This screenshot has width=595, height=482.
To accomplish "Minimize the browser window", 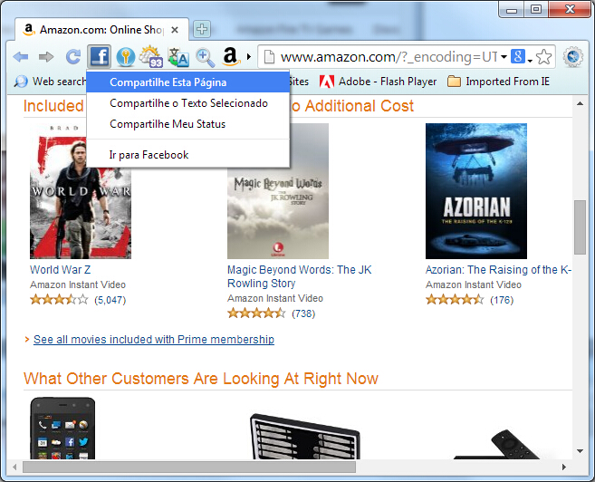I will coord(512,10).
